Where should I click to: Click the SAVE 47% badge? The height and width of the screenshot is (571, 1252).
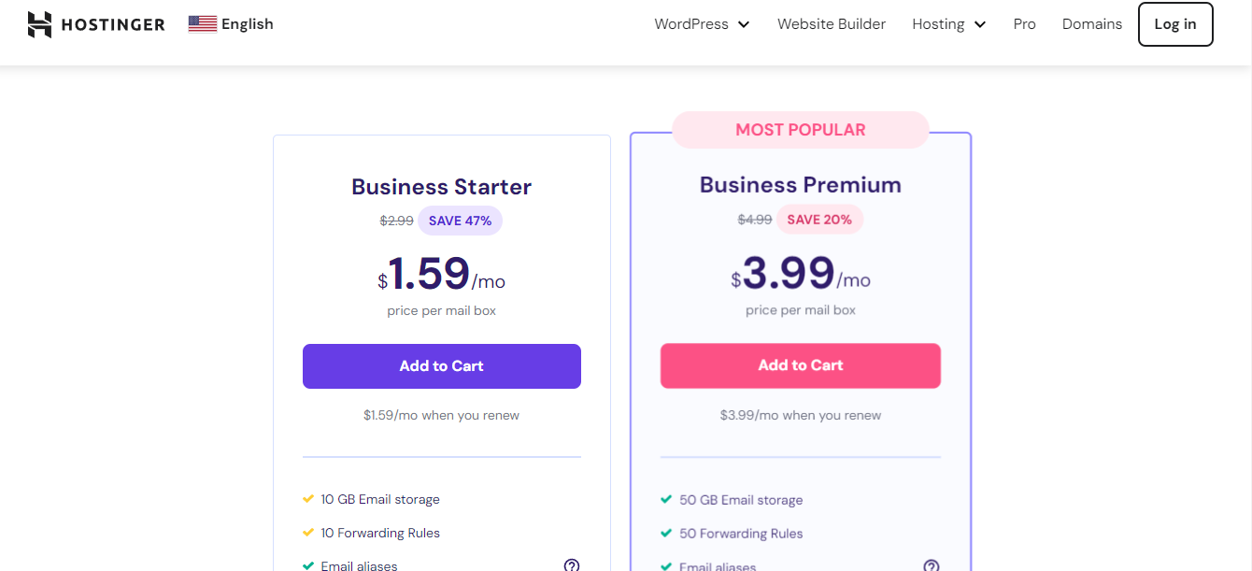click(460, 220)
